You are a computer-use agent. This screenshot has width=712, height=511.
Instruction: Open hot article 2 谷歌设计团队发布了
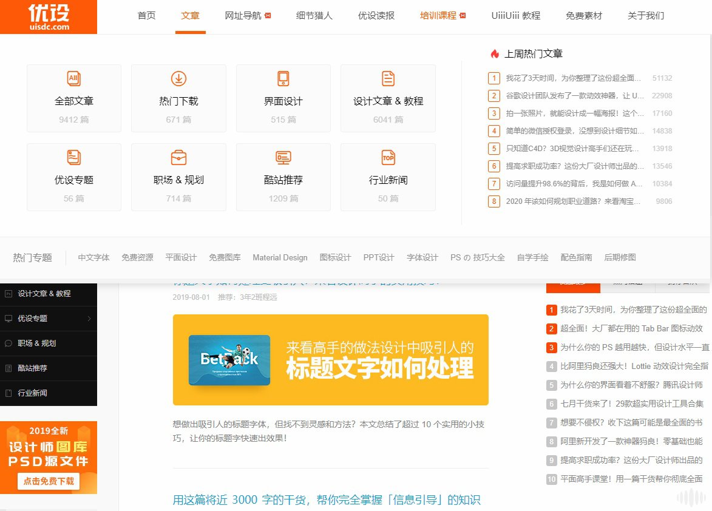pos(575,96)
